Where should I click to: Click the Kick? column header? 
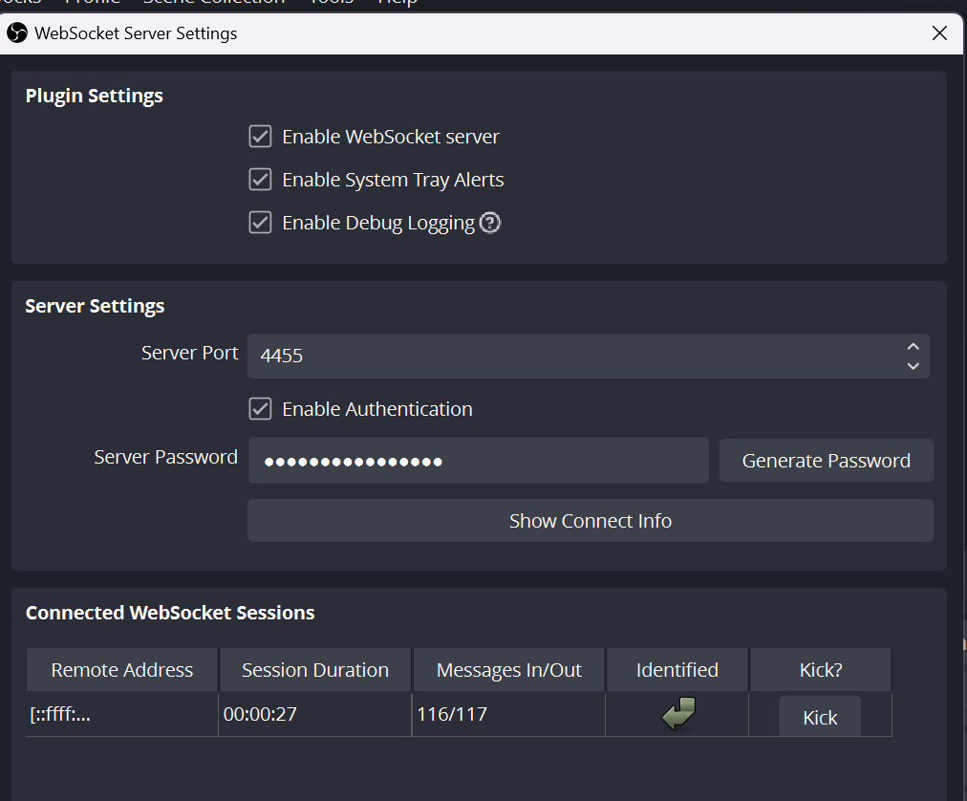[821, 669]
